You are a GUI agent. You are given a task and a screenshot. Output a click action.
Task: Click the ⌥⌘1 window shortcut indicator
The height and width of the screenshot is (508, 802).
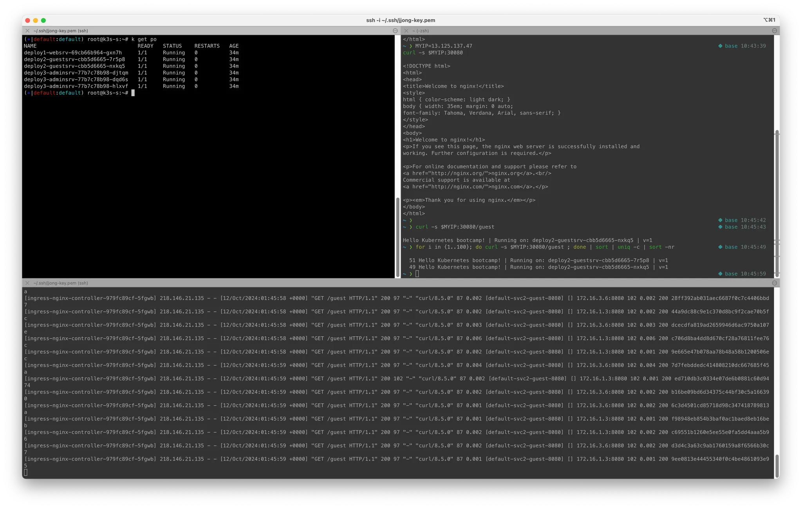(769, 20)
